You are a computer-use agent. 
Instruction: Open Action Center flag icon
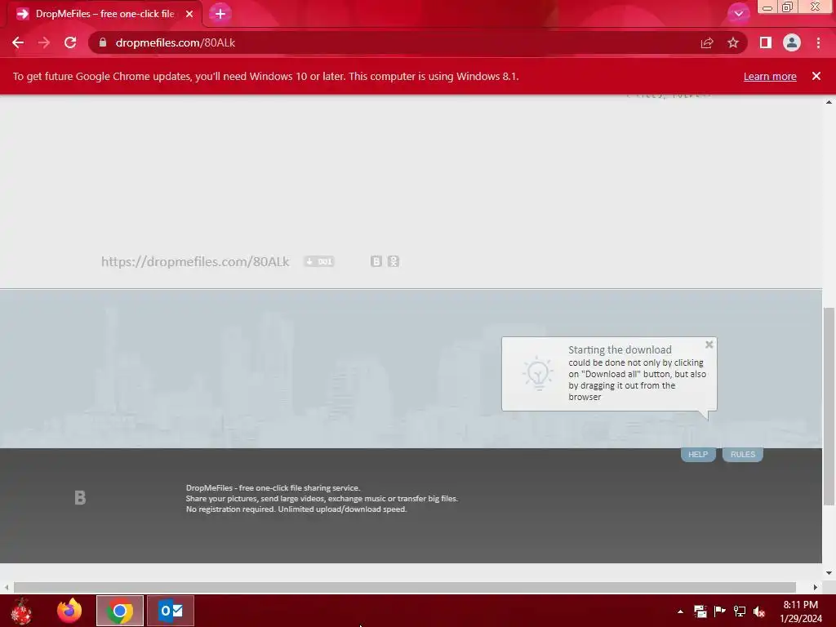[720, 611]
